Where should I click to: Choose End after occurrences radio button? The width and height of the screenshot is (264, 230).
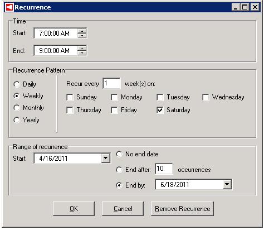point(119,170)
